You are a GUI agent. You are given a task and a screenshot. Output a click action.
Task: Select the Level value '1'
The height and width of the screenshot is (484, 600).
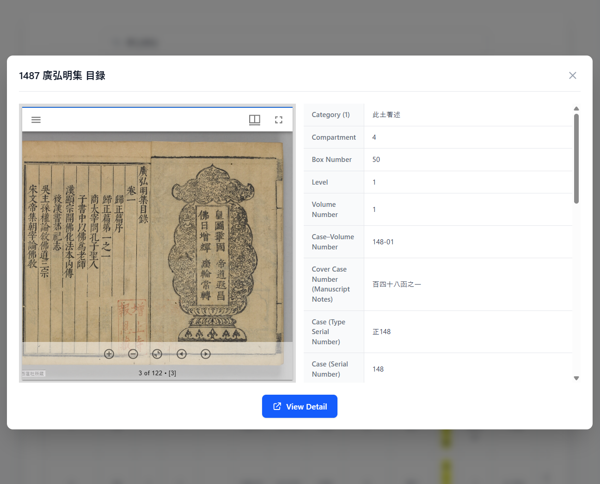click(374, 182)
